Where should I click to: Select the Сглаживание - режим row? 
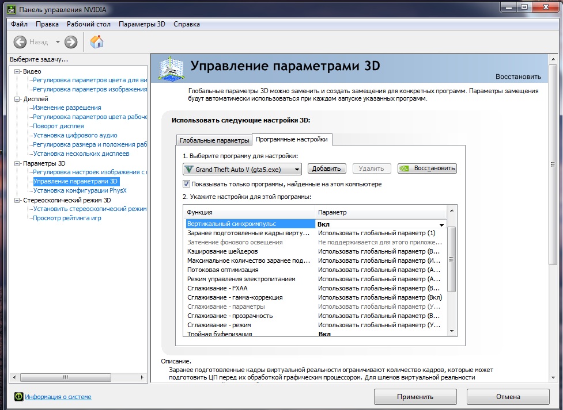pyautogui.click(x=316, y=325)
